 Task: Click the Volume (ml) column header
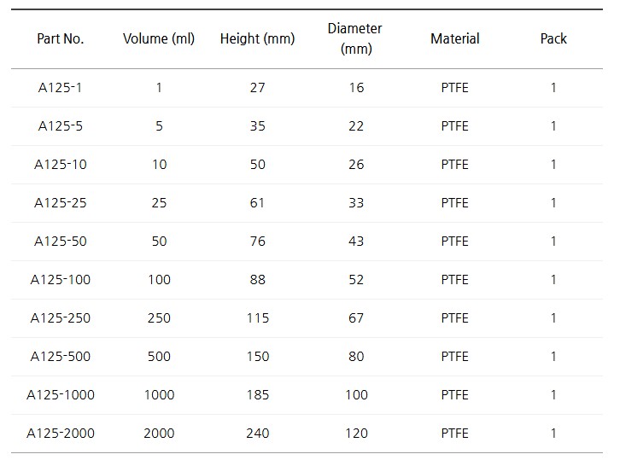tap(159, 38)
